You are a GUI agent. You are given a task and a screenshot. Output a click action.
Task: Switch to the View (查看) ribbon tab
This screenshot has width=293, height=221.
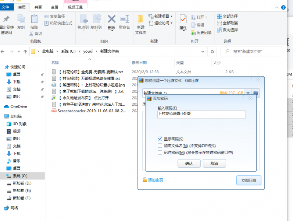[54, 7]
